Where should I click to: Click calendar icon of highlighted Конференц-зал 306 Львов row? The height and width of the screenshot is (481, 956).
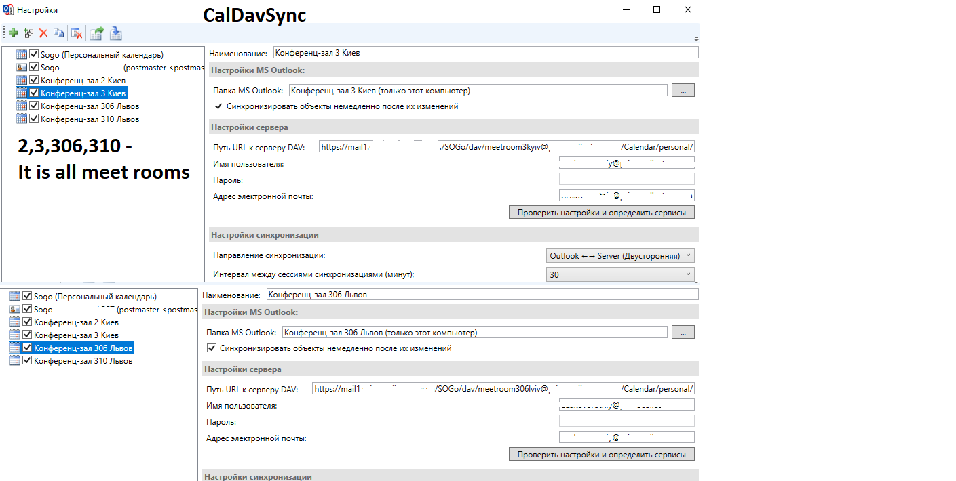[15, 348]
